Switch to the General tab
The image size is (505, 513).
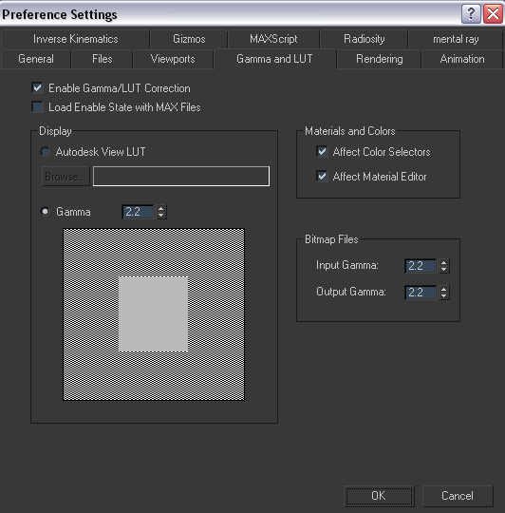(x=36, y=59)
